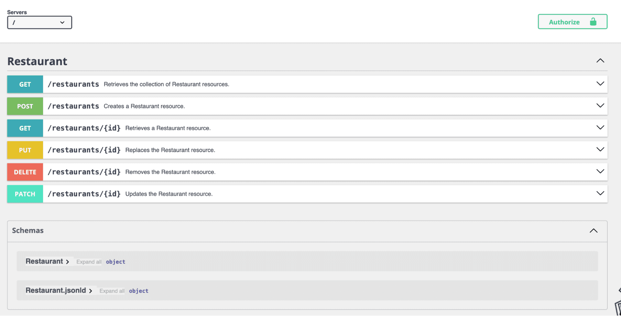Click the Restaurant section heading
Viewport: 621px width, 316px height.
[x=37, y=61]
